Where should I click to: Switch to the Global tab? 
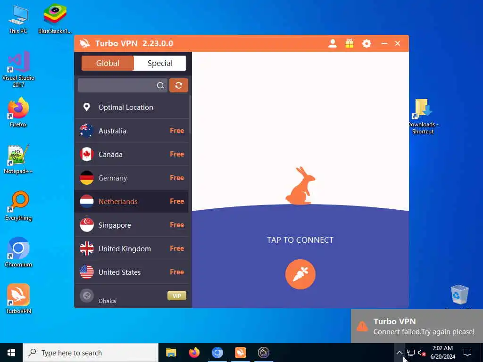coord(108,63)
